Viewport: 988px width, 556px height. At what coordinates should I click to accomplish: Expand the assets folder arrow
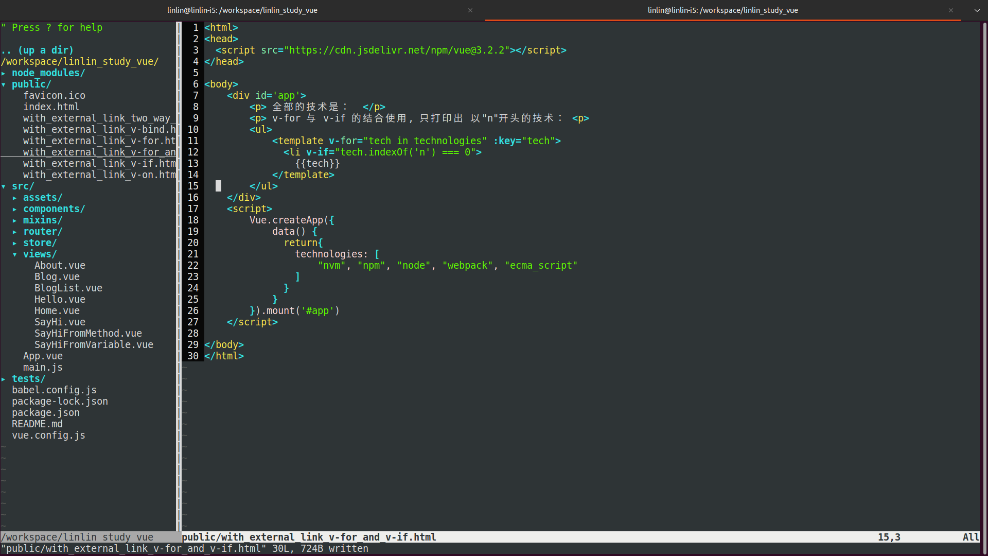pos(15,198)
